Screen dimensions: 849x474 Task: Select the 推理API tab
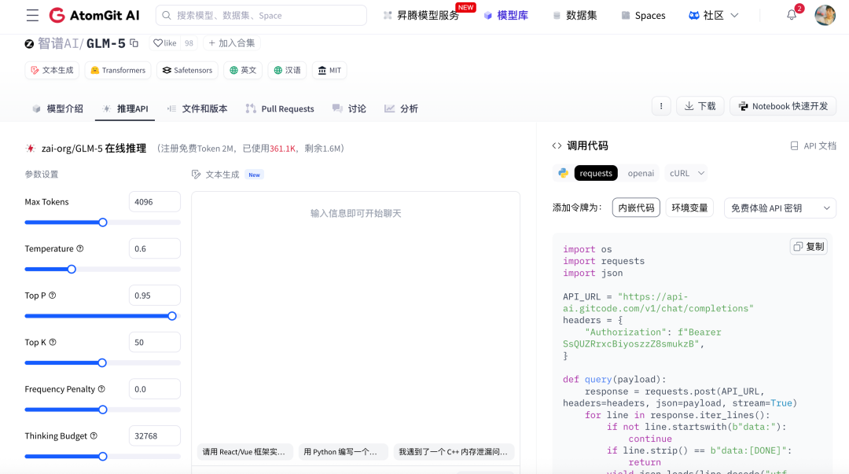(125, 108)
